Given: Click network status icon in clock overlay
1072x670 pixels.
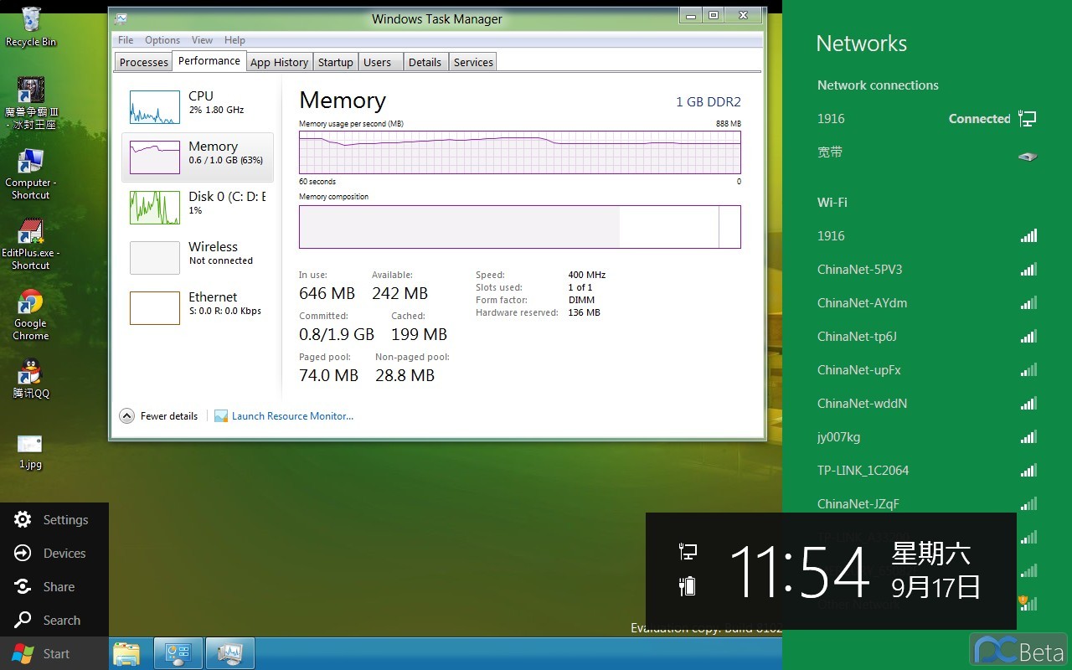Looking at the screenshot, I should pos(688,551).
